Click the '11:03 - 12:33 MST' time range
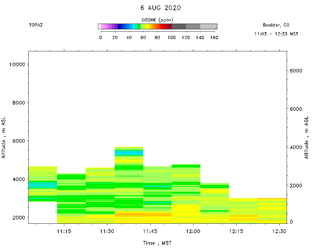 point(276,34)
